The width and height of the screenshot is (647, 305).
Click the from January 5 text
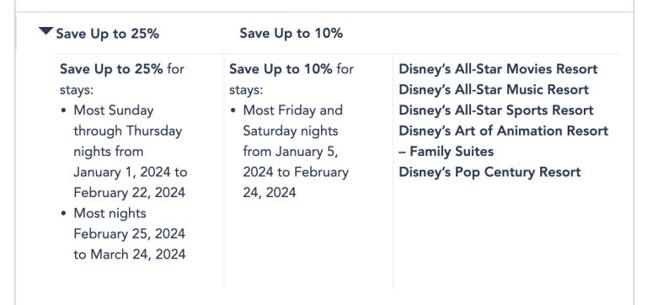[291, 152]
